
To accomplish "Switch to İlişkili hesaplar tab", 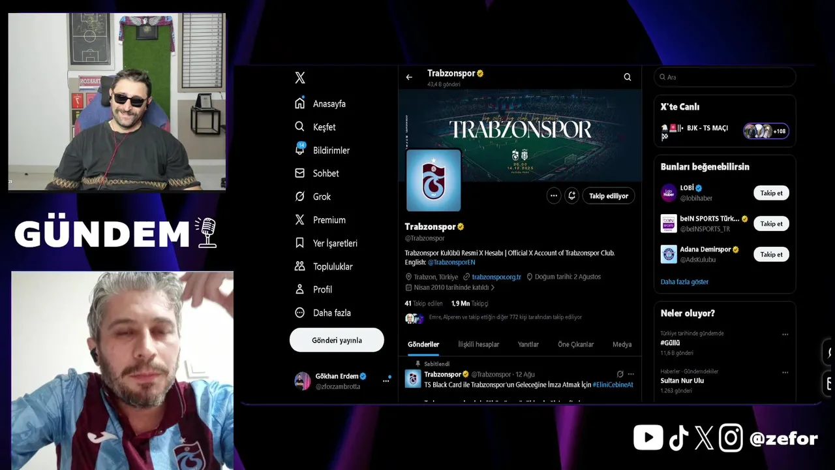I will (478, 344).
